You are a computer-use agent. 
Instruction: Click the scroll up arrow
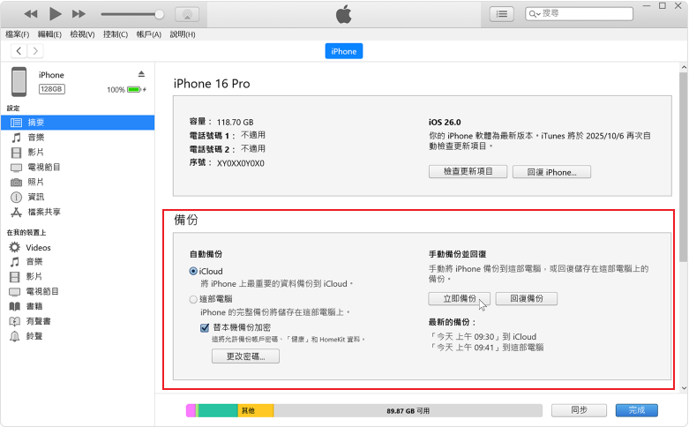[684, 67]
